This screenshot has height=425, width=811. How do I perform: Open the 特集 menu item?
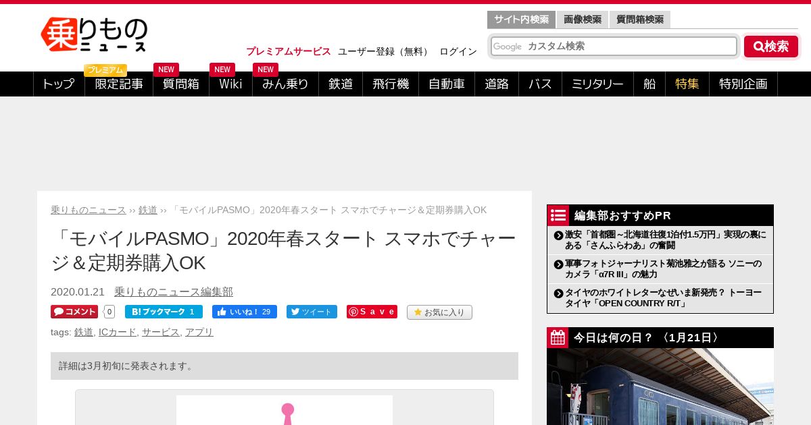687,84
